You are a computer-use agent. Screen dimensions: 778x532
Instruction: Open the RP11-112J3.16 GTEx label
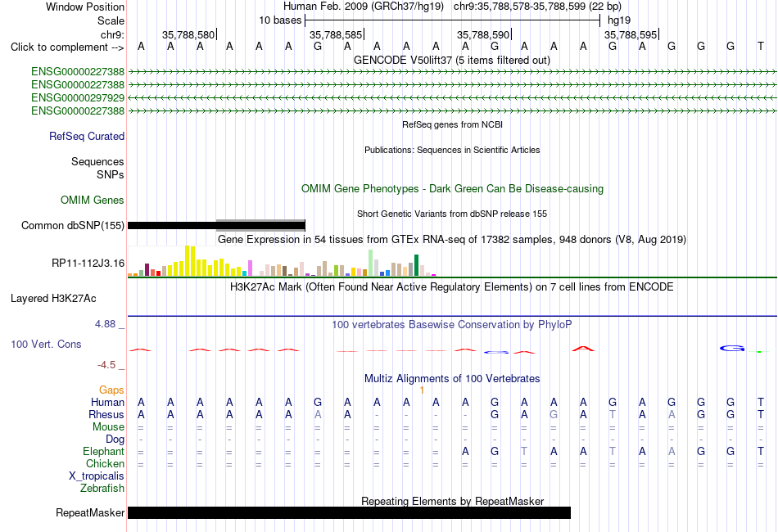[88, 264]
